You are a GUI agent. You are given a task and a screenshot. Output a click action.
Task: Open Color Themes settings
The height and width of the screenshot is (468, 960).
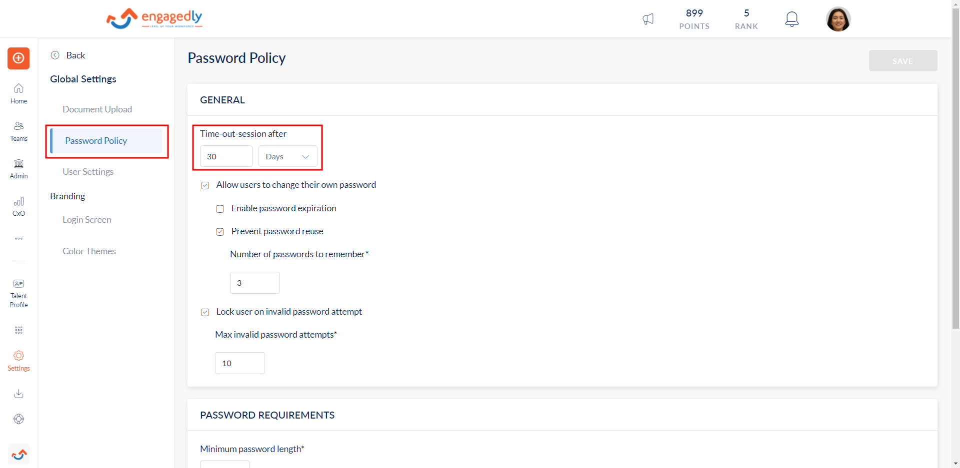[89, 251]
